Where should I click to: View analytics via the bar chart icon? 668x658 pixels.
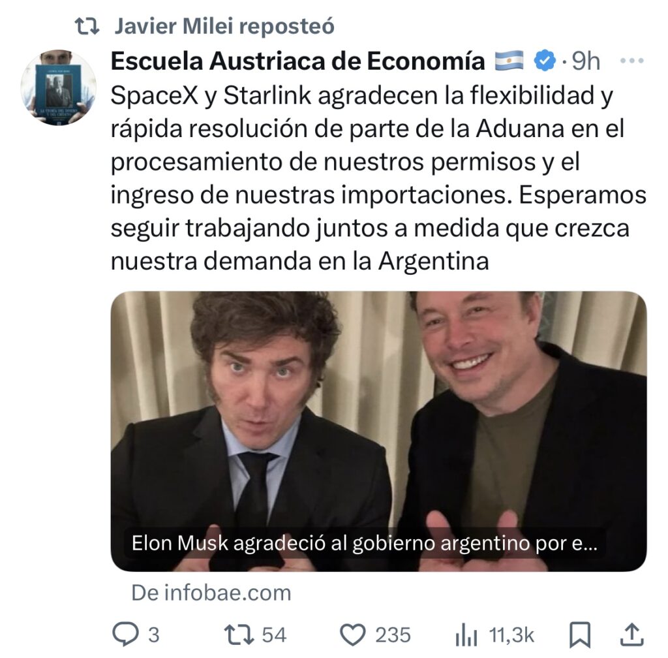point(466,635)
